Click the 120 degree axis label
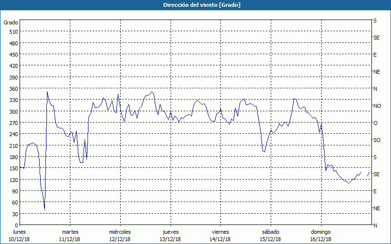Screen dimensions: 391x244 (14, 180)
